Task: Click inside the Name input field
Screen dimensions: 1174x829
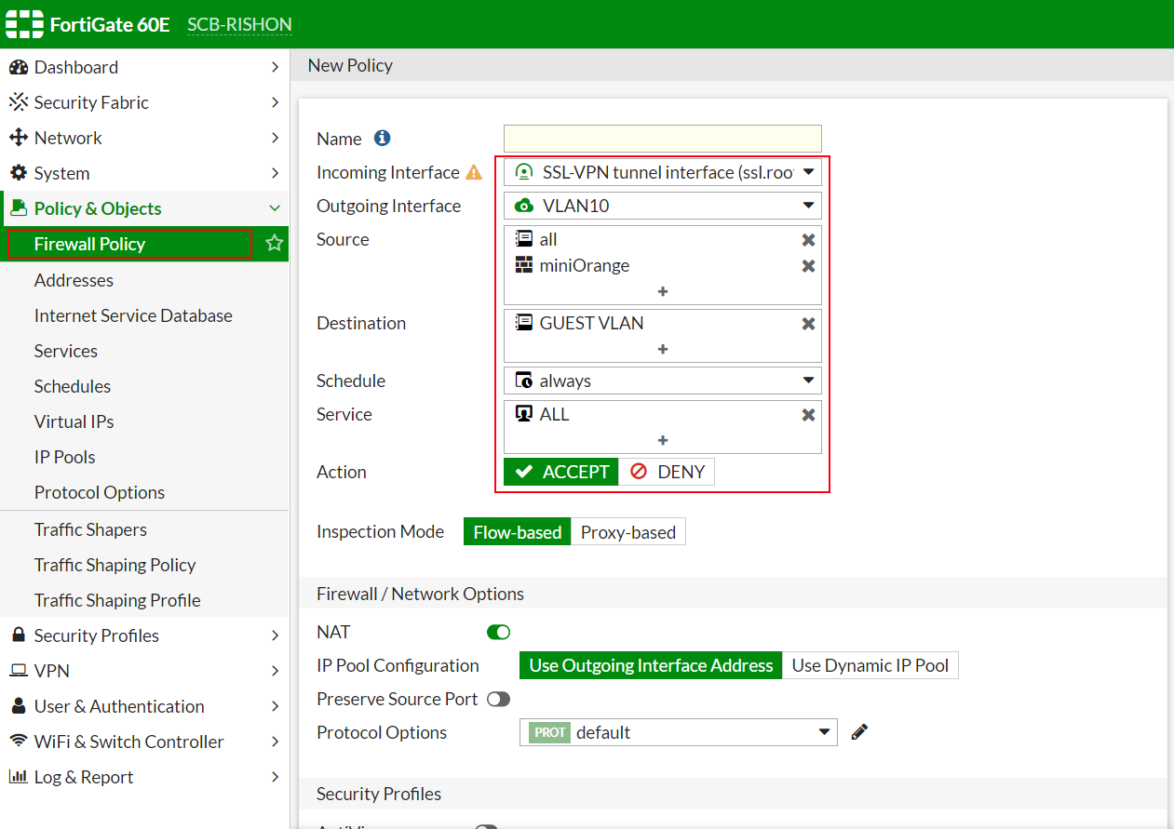Action: pos(662,138)
